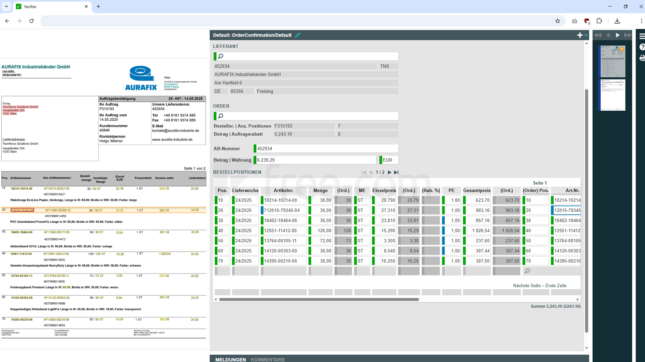
Task: Click the Gesamtpreis cell 1.926,54
Action: pyautogui.click(x=478, y=231)
